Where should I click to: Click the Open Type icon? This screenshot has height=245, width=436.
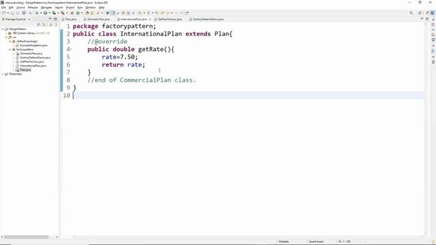[87, 13]
